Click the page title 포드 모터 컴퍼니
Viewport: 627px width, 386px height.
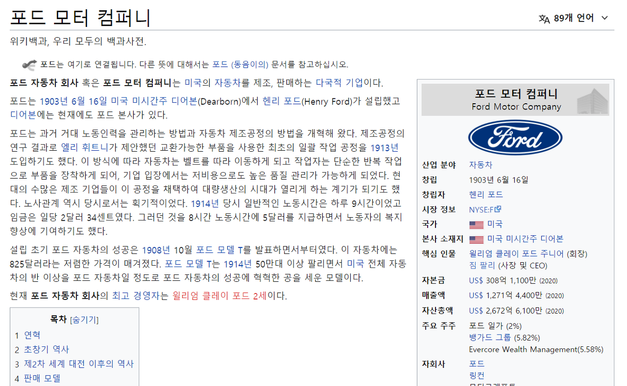(x=81, y=18)
